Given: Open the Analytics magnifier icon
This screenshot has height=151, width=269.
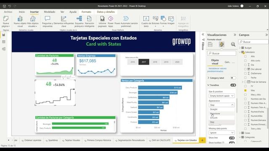Looking at the screenshot, I should tap(233, 44).
